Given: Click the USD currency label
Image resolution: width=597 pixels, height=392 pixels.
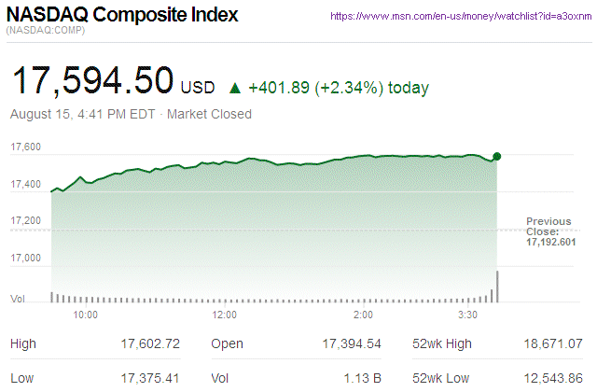Looking at the screenshot, I should pos(197,89).
